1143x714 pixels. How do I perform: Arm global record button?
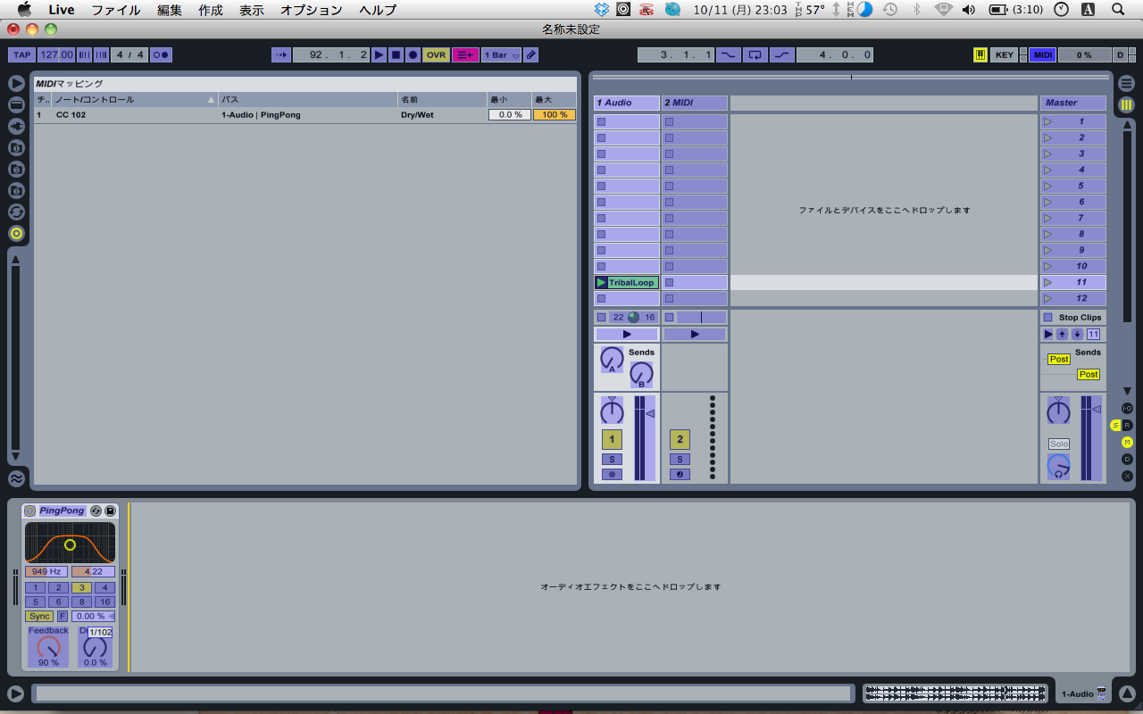click(x=413, y=55)
